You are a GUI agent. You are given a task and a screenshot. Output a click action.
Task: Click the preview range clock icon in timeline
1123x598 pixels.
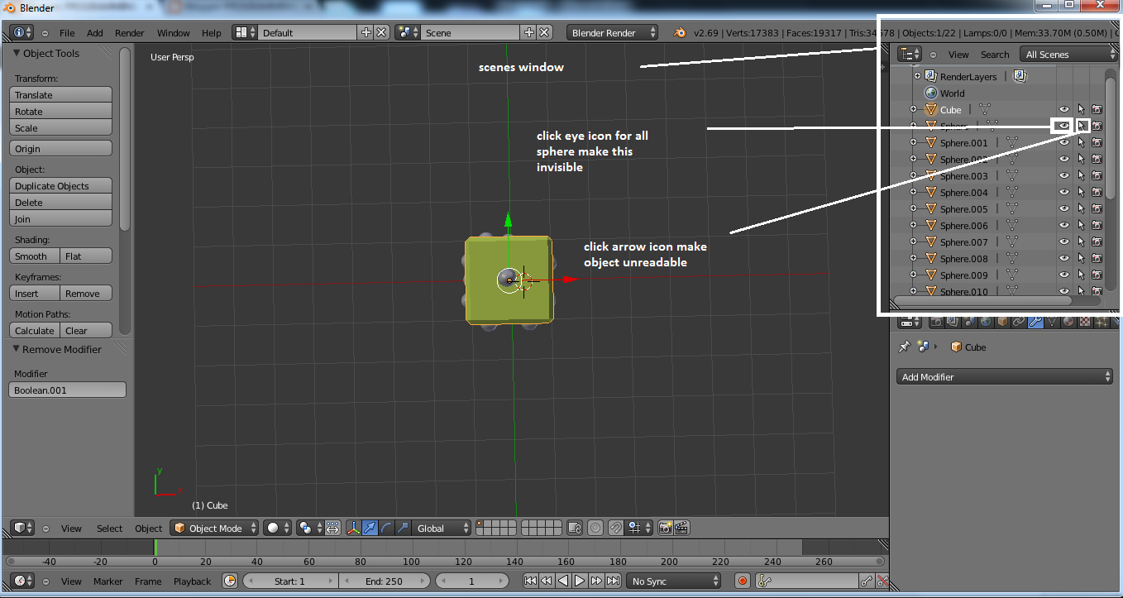click(230, 581)
